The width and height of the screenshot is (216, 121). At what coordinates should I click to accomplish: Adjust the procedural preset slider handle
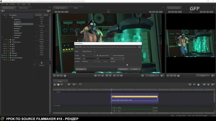(x=42, y=63)
